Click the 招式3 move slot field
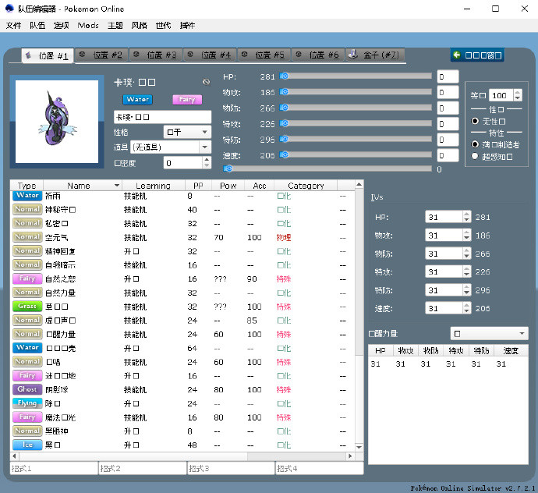 pos(232,468)
